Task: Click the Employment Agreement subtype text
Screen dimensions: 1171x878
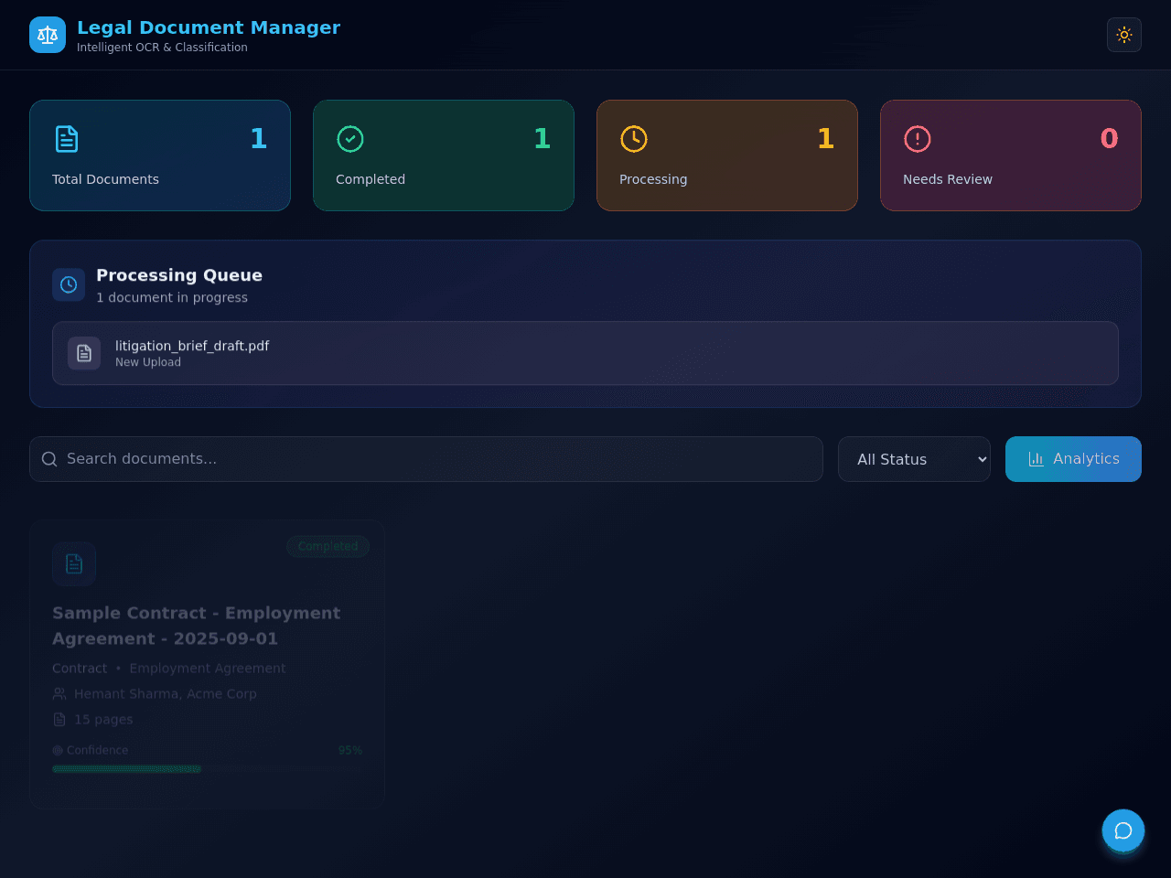Action: tap(208, 669)
